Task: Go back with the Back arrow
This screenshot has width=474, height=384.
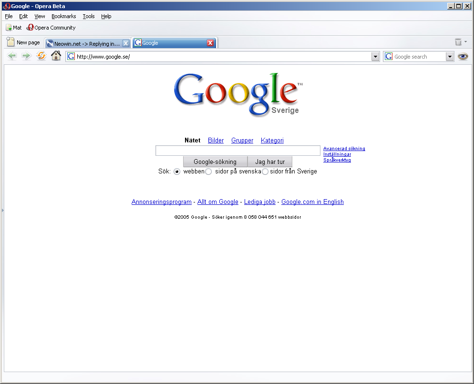Action: pyautogui.click(x=12, y=56)
